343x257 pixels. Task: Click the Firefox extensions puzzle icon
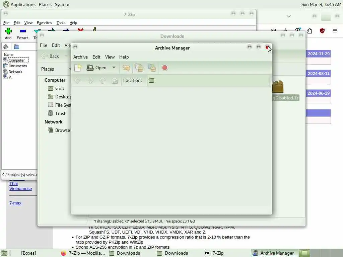(x=310, y=31)
